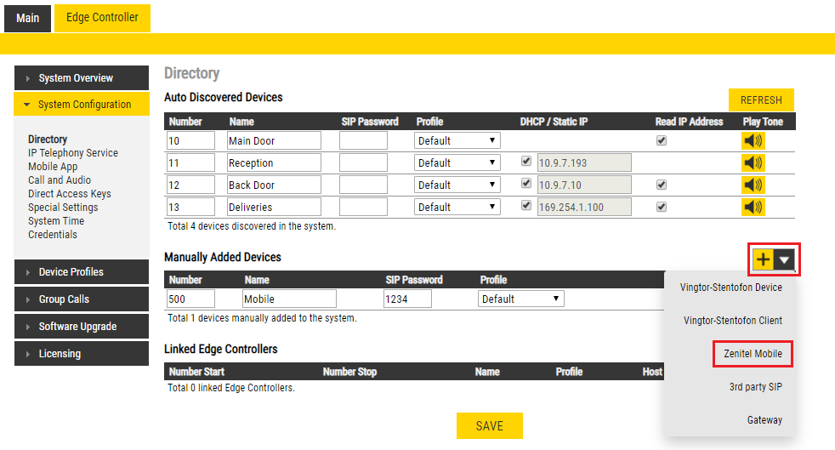
Task: Play tone for Main Door device
Action: [x=753, y=140]
